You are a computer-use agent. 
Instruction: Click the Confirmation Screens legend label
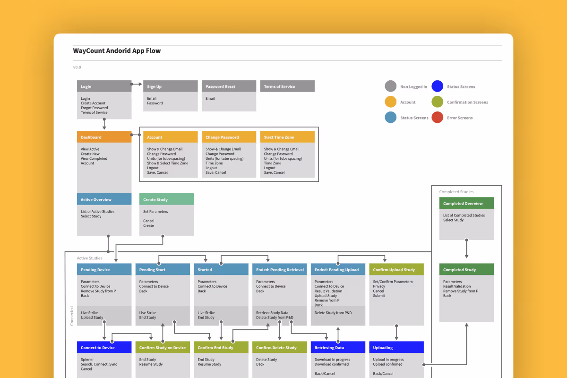[x=468, y=103]
